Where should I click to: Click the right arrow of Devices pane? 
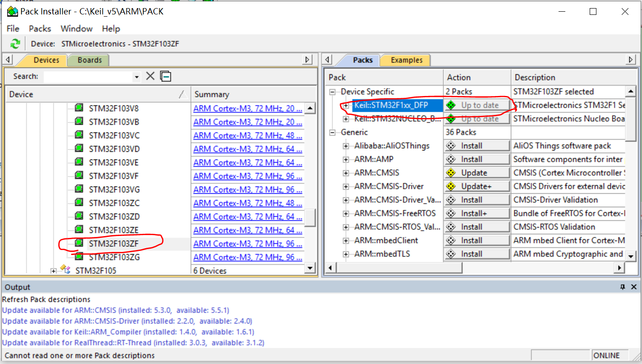click(x=308, y=60)
